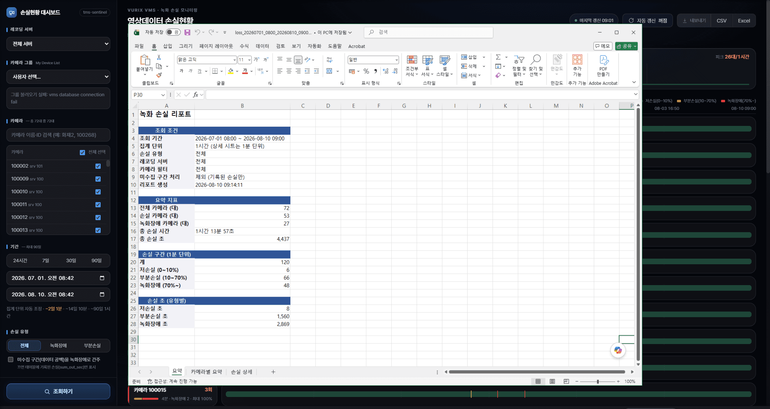This screenshot has width=770, height=409.
Task: Click the merge and center icon
Action: [329, 71]
